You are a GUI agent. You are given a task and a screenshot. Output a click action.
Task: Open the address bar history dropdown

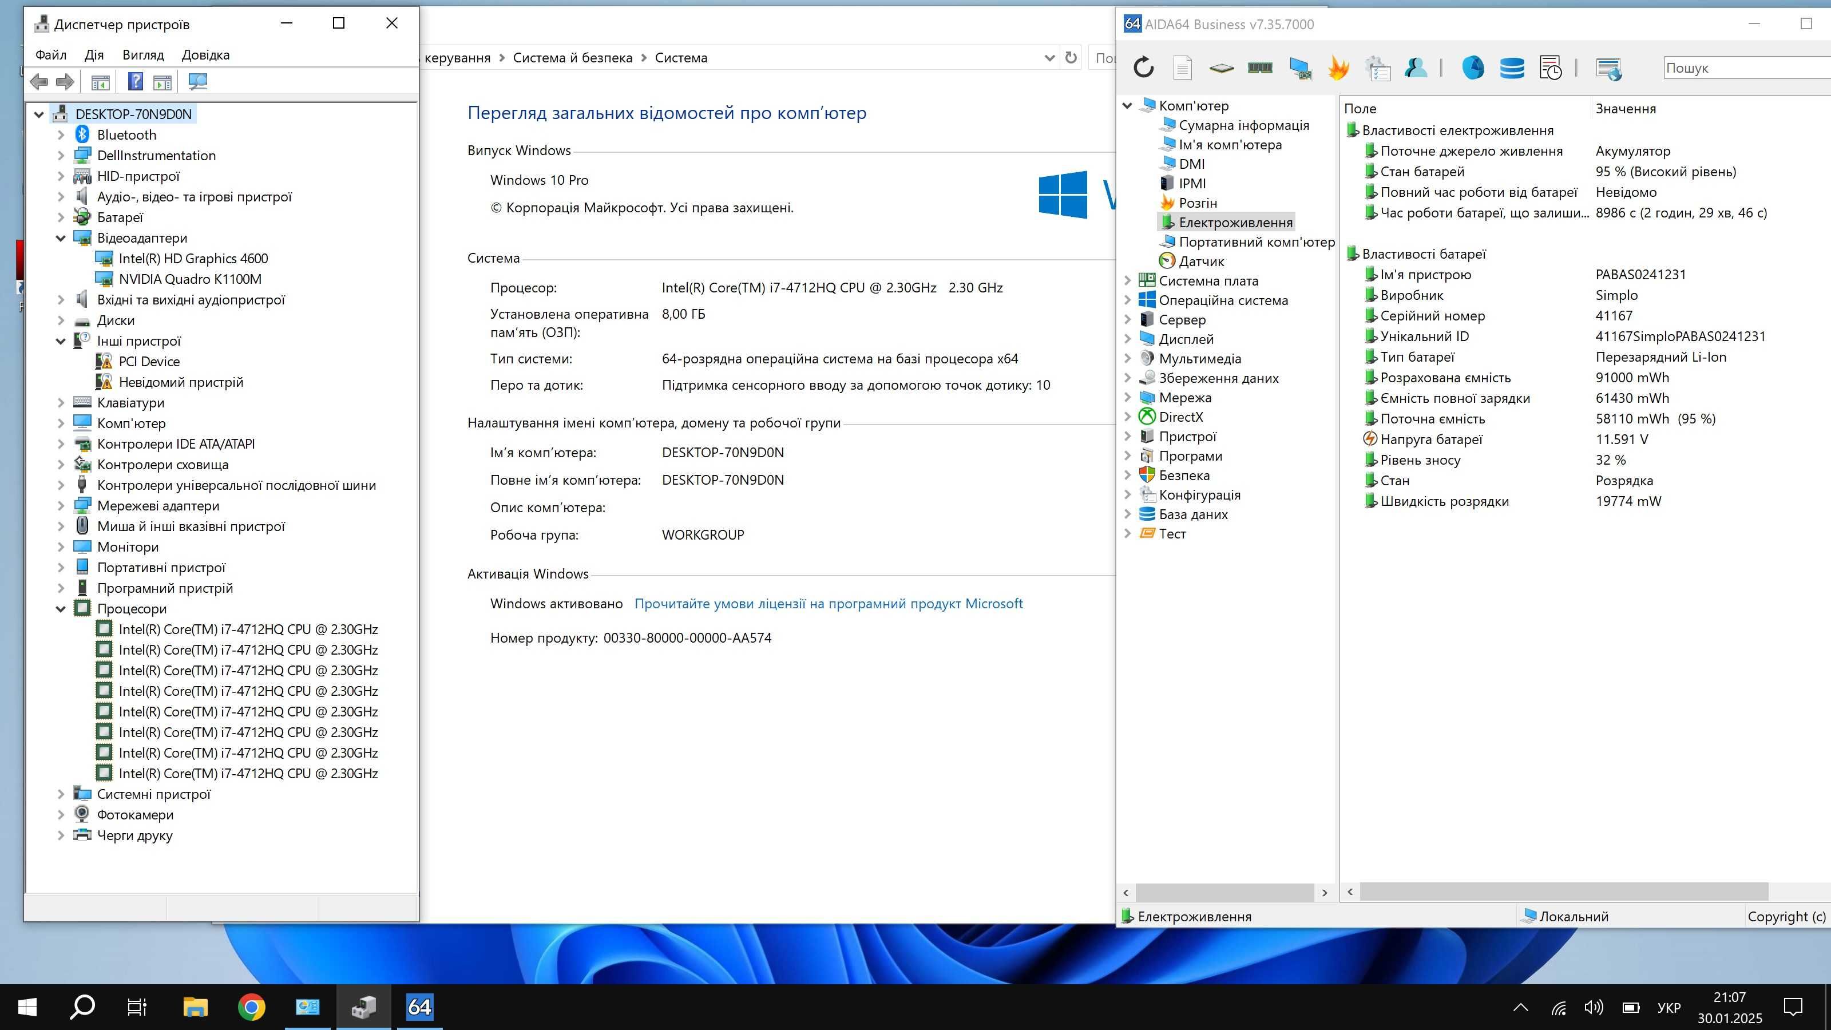coord(1049,58)
